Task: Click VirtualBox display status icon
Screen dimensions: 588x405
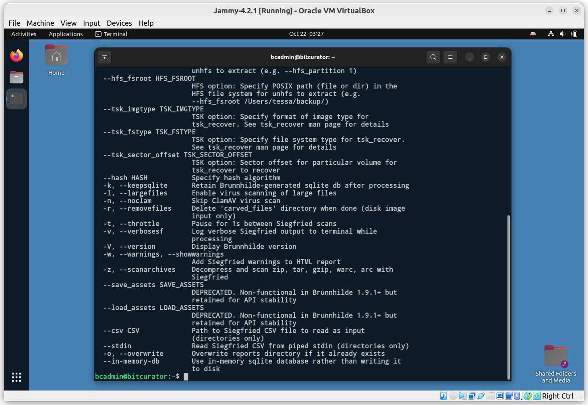Action: tap(500, 396)
